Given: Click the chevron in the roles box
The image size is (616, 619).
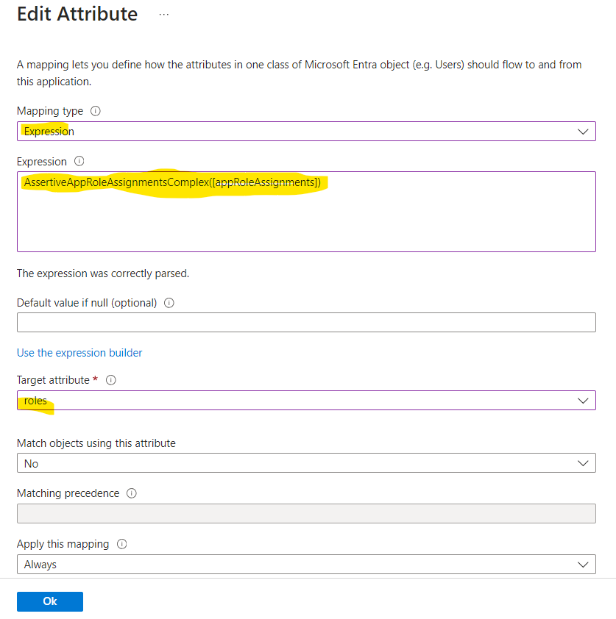Looking at the screenshot, I should [583, 401].
